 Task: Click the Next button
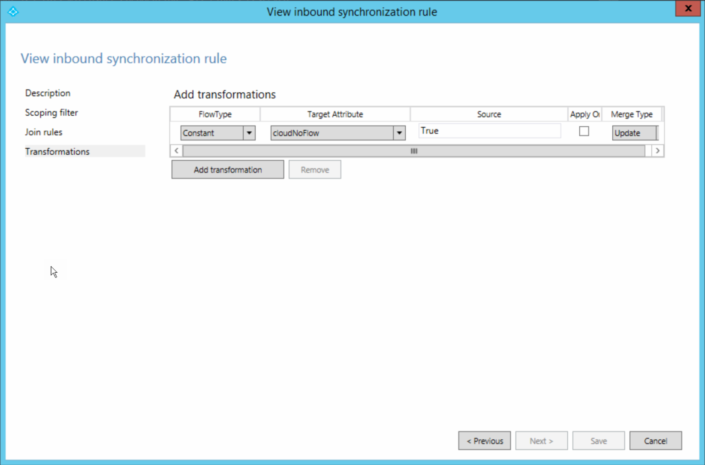pyautogui.click(x=542, y=440)
